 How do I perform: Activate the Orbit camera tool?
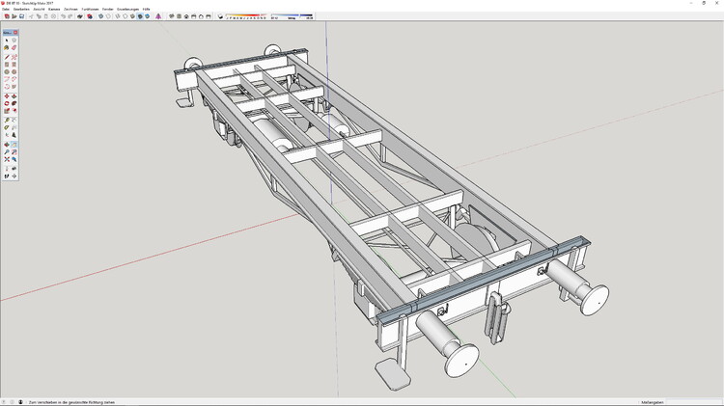click(x=7, y=145)
